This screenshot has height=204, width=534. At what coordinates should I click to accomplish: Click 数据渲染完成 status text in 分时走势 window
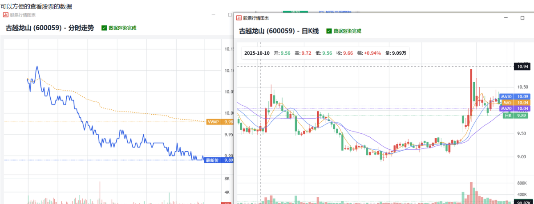[x=122, y=28]
